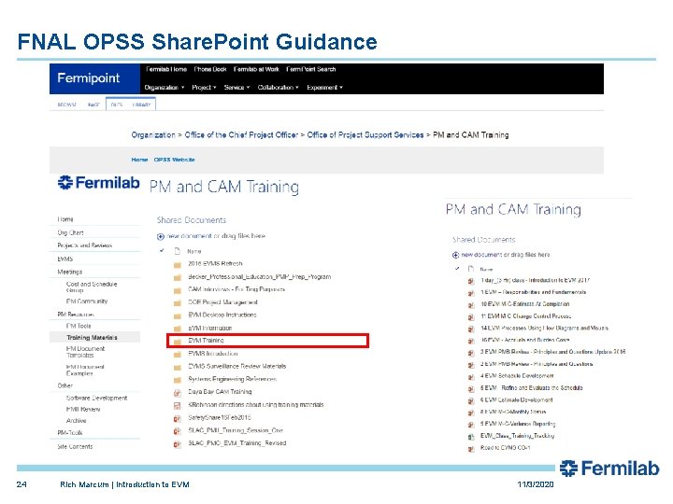Image resolution: width=673 pixels, height=504 pixels.
Task: Click folder icon for Systems Engineering References
Action: tap(178, 380)
